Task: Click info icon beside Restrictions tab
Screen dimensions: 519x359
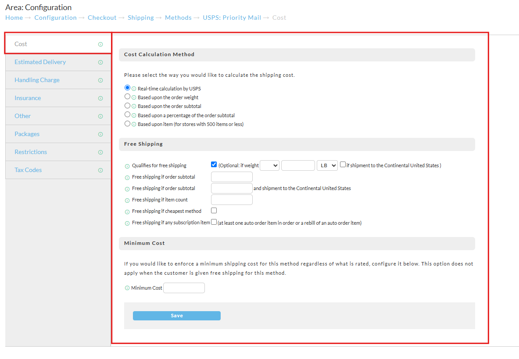Action: click(100, 152)
